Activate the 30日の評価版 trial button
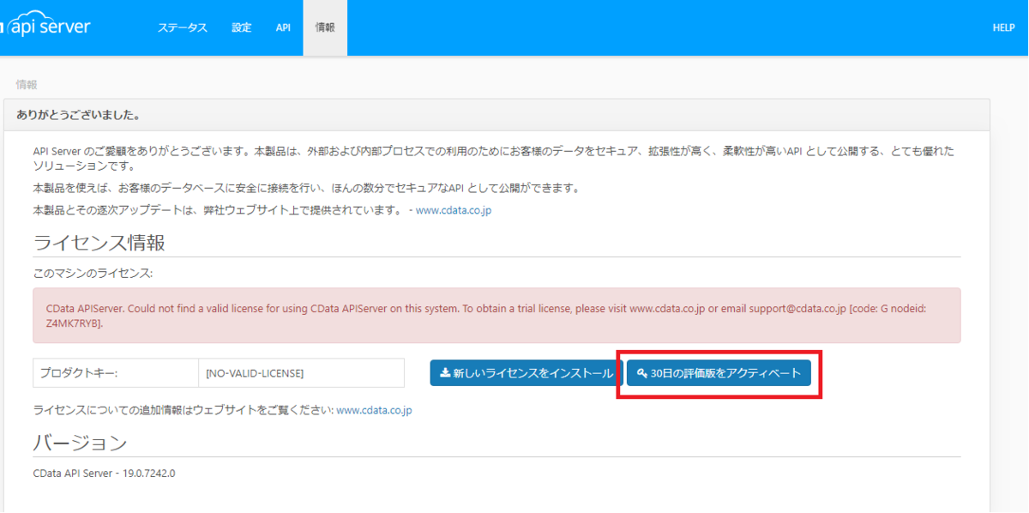The width and height of the screenshot is (1029, 513). [719, 373]
